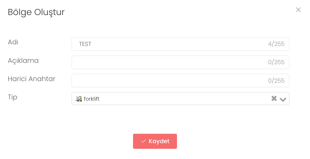The height and width of the screenshot is (159, 310).
Task: Click the Açıklama label
Action: click(23, 61)
